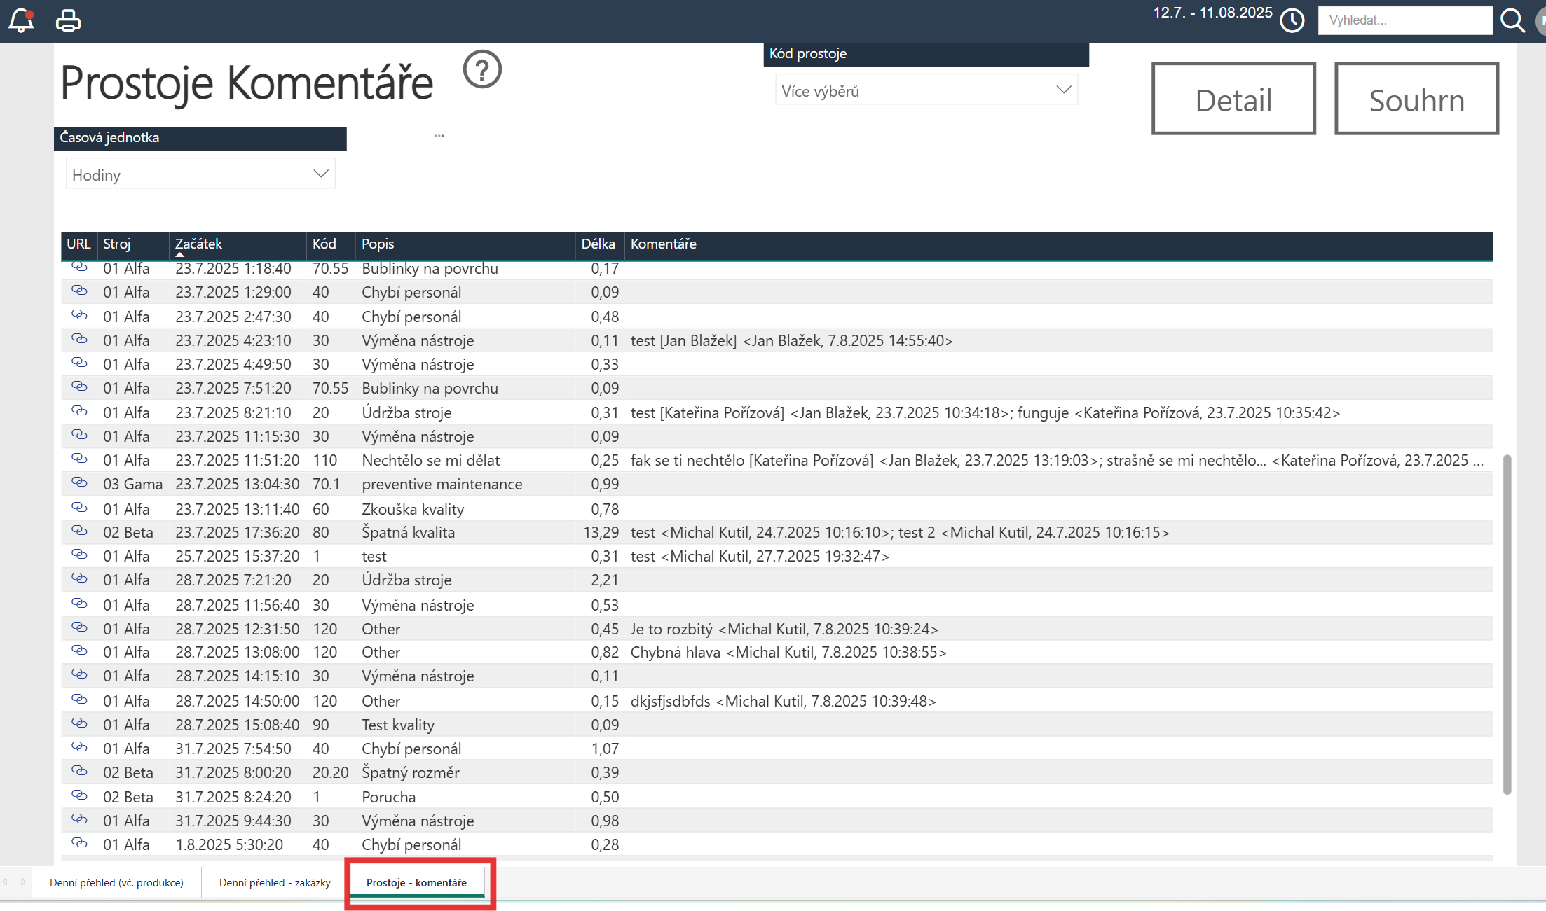Click the printer icon
The image size is (1546, 911).
pyautogui.click(x=68, y=20)
